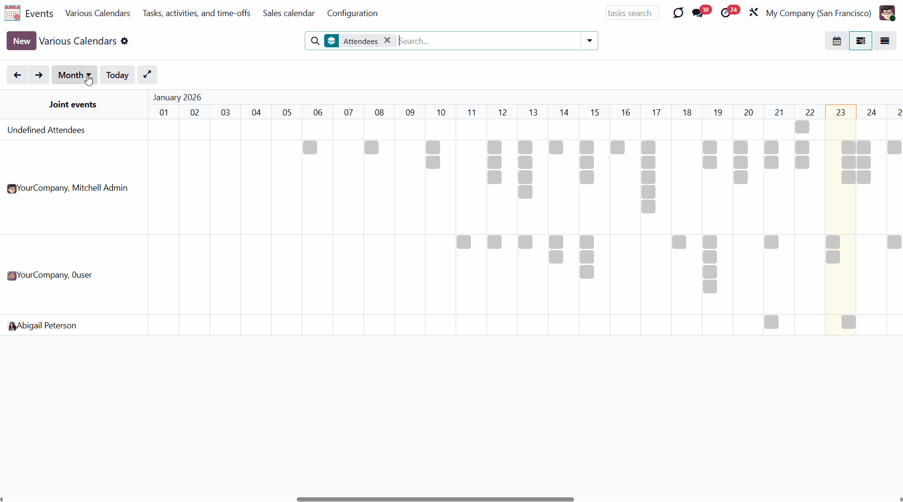Open the Month scale dropdown
The width and height of the screenshot is (903, 502).
tap(74, 75)
